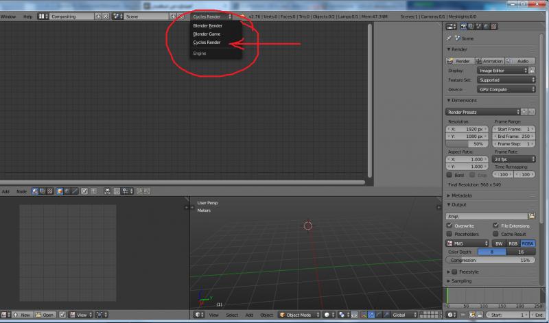Select the compositing nodes tree type icon
The width and height of the screenshot is (549, 323).
point(43,191)
